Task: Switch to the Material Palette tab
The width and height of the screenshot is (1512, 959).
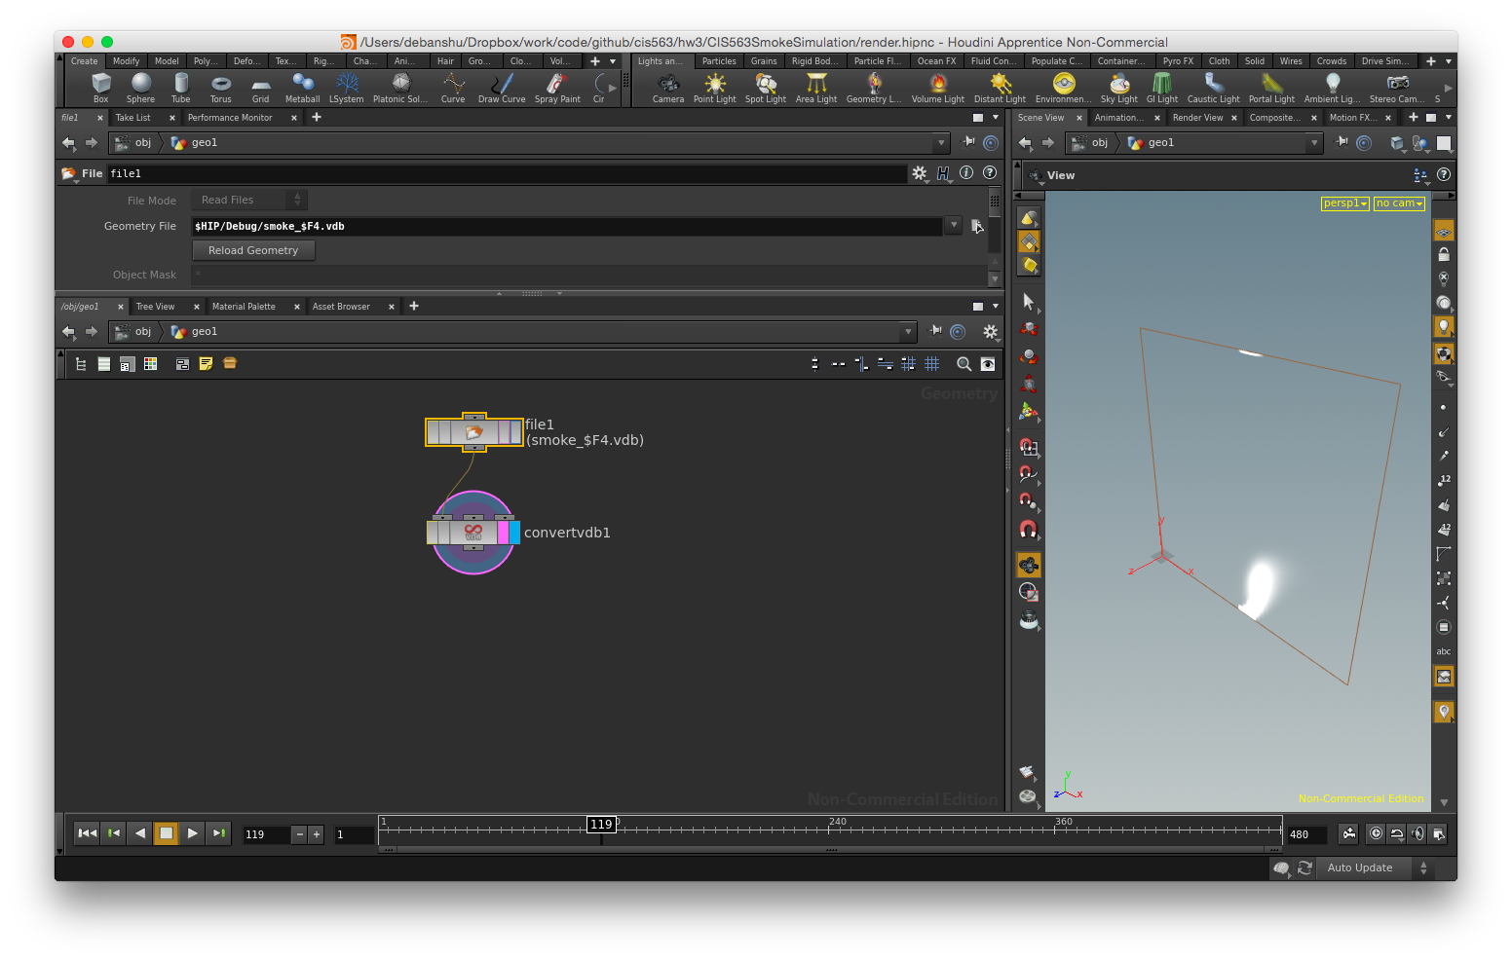Action: click(x=244, y=307)
